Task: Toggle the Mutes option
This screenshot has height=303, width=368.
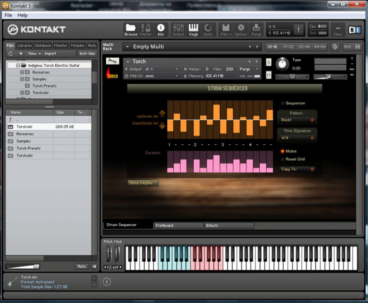Action: (282, 151)
